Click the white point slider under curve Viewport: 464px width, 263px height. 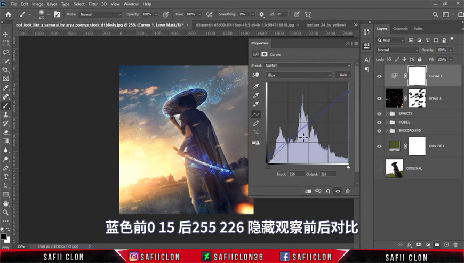click(348, 167)
